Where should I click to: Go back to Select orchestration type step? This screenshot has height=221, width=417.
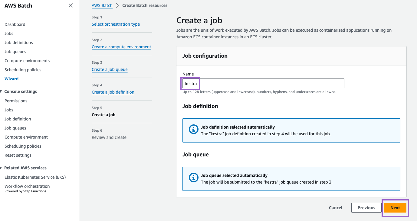click(116, 24)
